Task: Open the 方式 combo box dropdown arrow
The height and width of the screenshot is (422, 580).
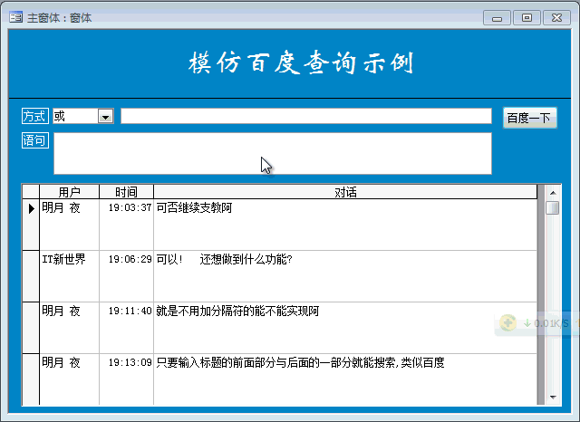Action: pos(106,117)
